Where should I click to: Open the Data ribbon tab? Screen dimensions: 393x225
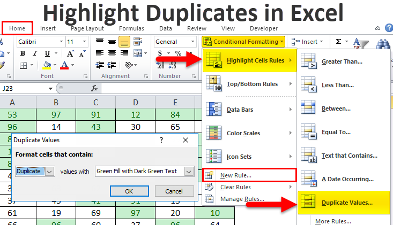(166, 28)
